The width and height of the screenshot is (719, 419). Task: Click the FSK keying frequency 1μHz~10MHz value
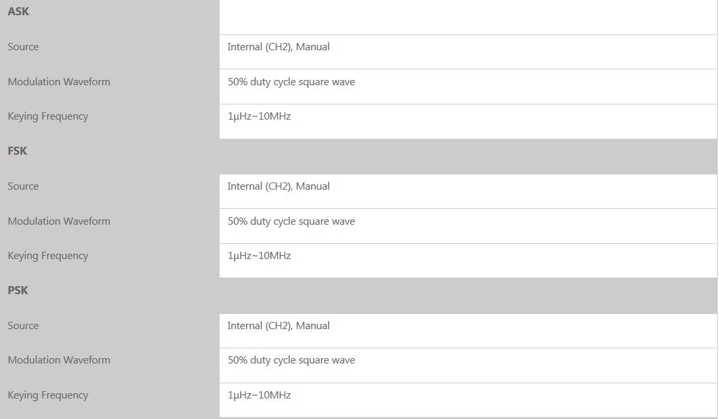(259, 256)
